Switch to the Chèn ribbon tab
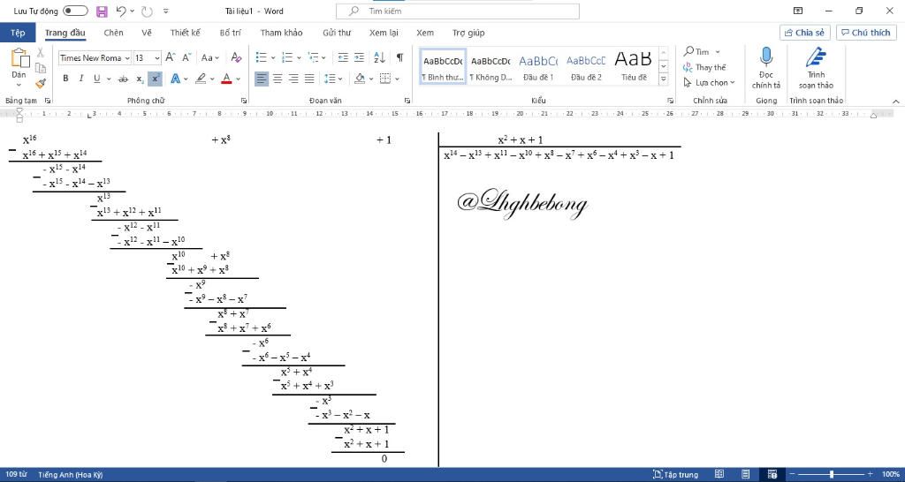This screenshot has width=905, height=482. point(113,33)
